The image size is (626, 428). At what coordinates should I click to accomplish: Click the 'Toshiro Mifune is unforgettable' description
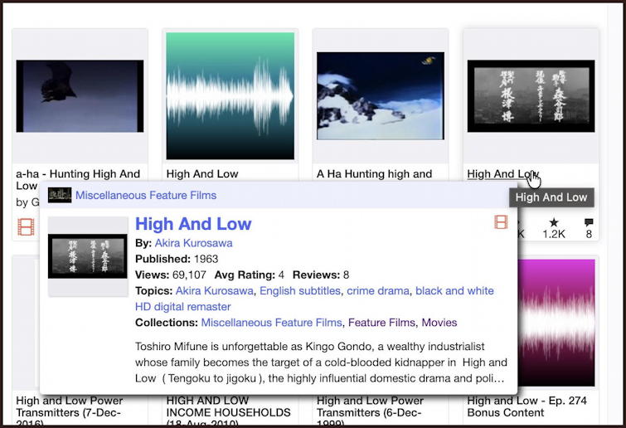(321, 362)
